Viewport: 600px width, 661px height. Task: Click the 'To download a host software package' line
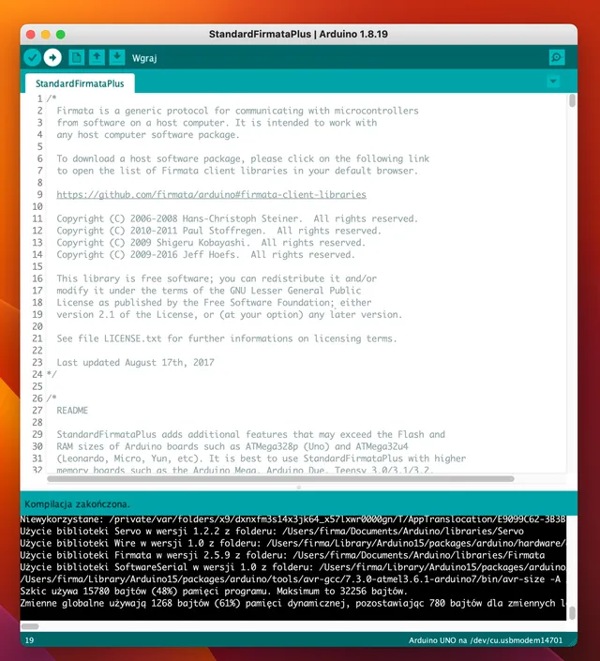click(x=243, y=159)
